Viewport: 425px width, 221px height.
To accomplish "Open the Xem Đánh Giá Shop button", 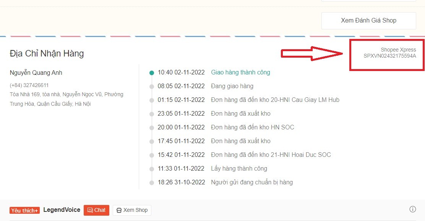I will (x=368, y=21).
